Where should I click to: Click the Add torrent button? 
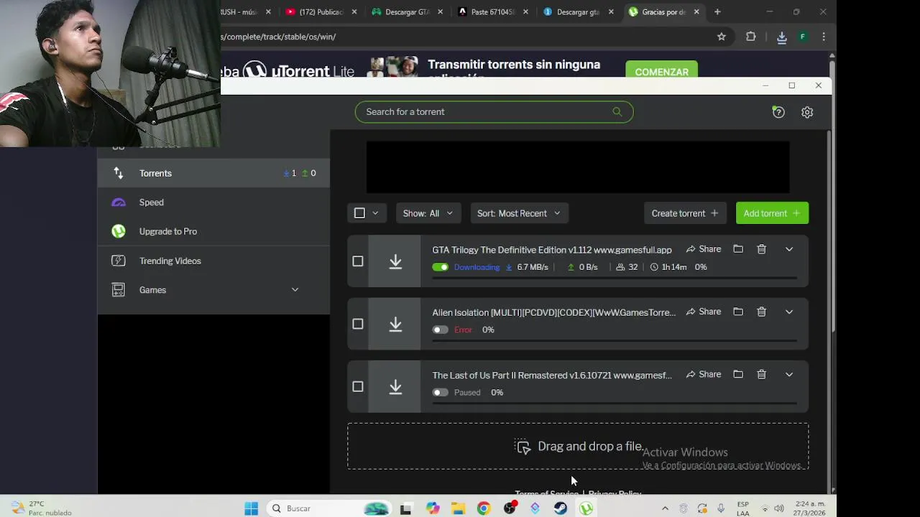click(772, 213)
